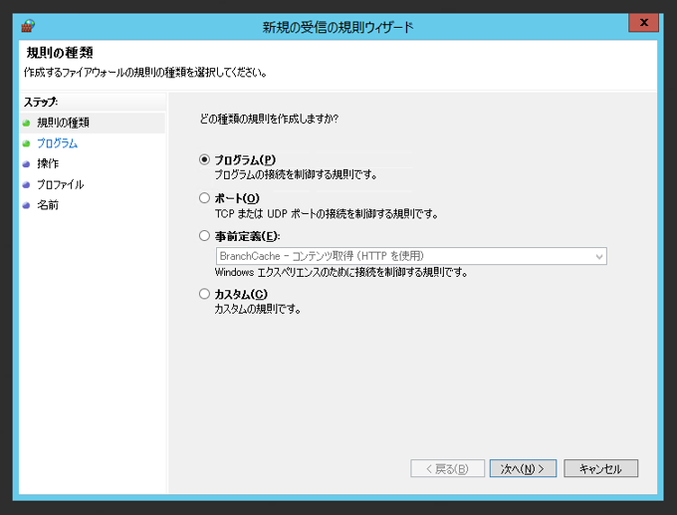Click the 次へ(N) > button

tap(523, 468)
